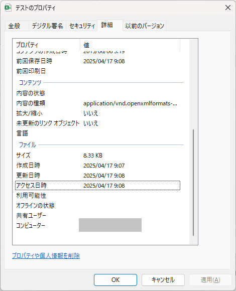Image resolution: width=236 pixels, height=291 pixels.
Task: Click the 作成日時 property row
Action: (x=98, y=166)
